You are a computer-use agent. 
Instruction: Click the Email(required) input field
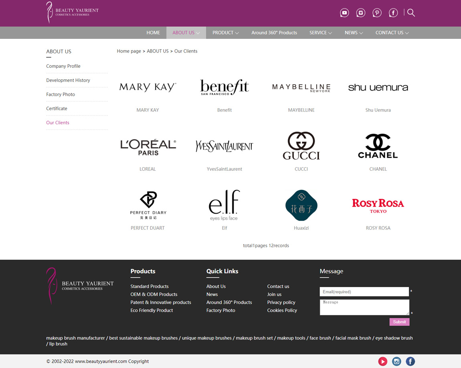(364, 292)
